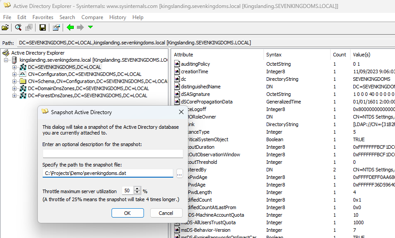Select the Active Directory Explorer root node
Screen dimensions: 395x238
click(38, 53)
